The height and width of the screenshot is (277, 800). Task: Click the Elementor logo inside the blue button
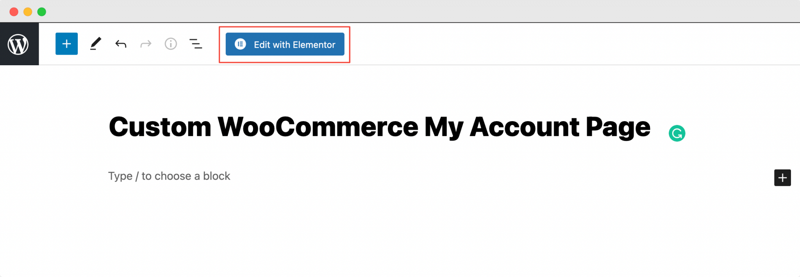241,44
